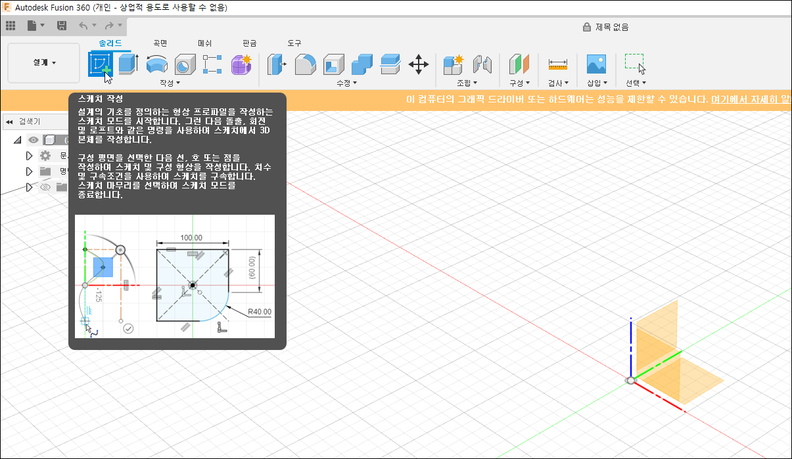Click the origin point in the viewport
This screenshot has width=792, height=459.
coord(631,380)
